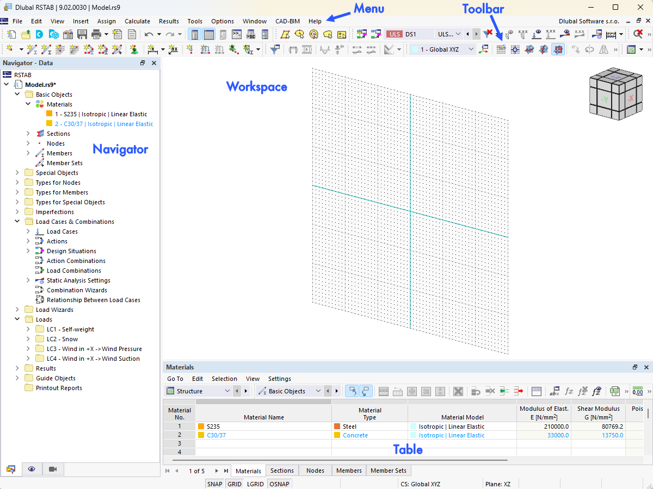Toggle GRID in the status bar

(x=234, y=484)
